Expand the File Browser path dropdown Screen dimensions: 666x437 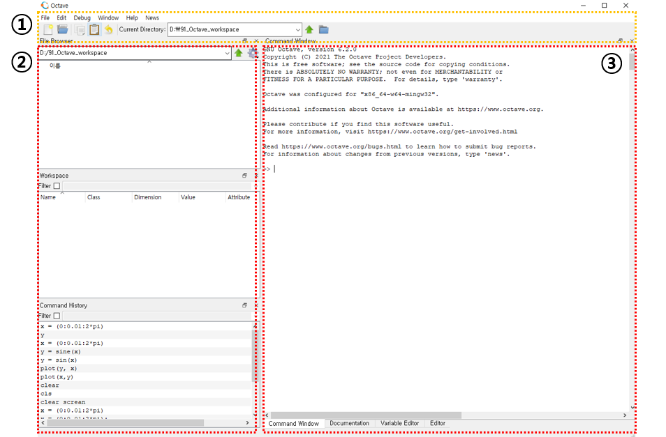pos(227,53)
